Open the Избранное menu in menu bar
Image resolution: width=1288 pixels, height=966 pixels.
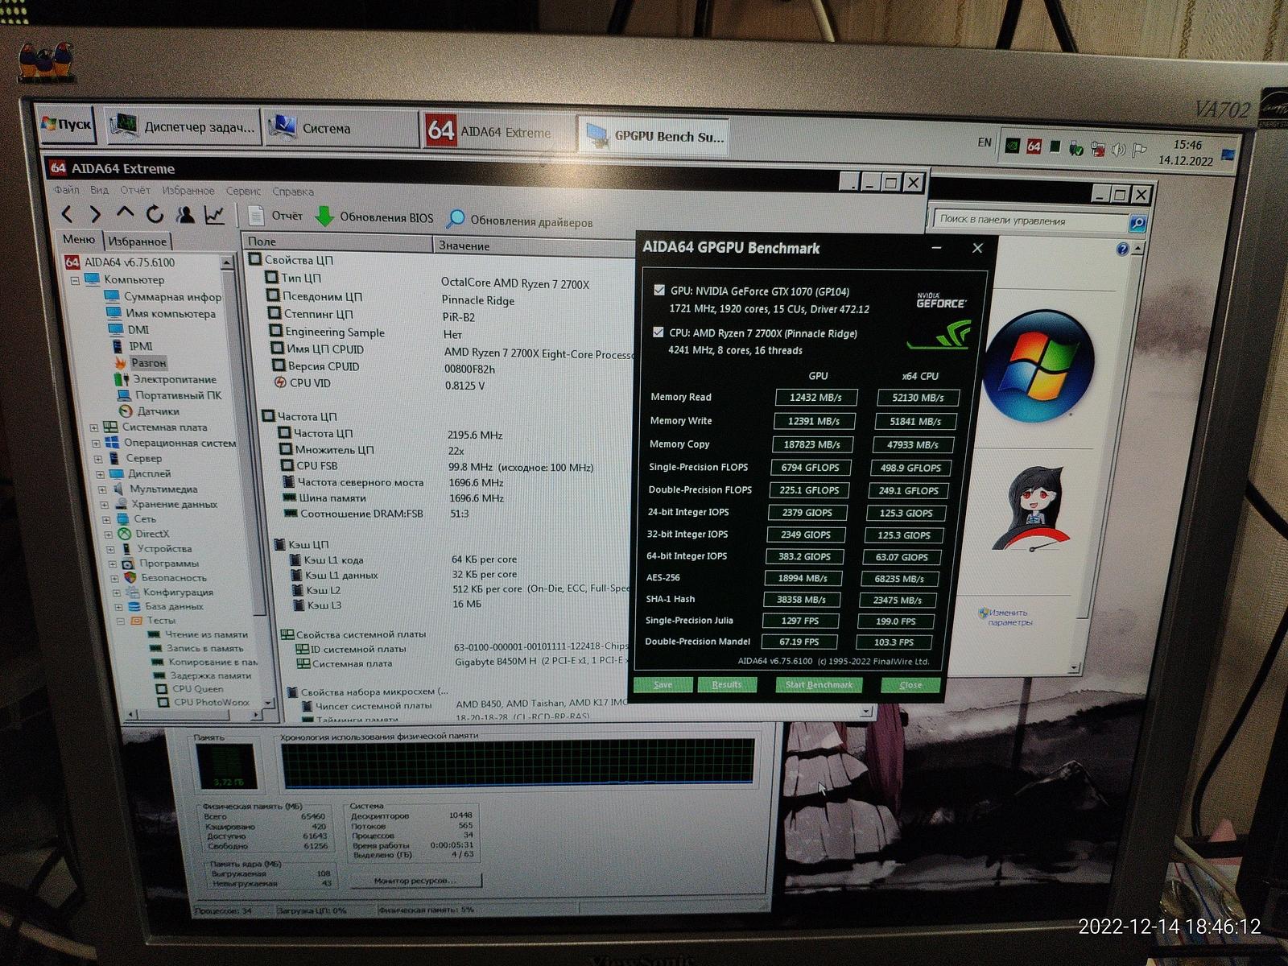click(x=188, y=191)
